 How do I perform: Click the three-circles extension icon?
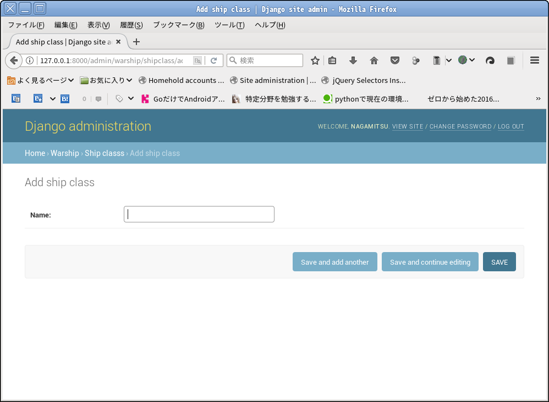(x=416, y=60)
